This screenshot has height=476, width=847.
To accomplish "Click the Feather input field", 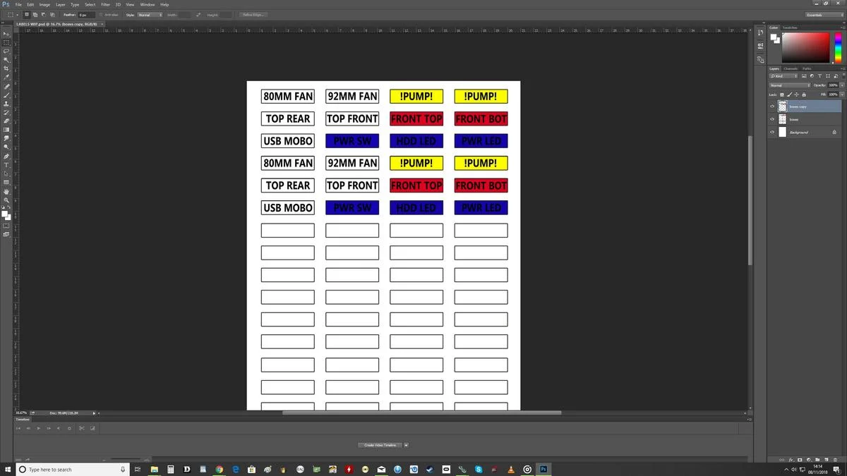I will click(85, 15).
